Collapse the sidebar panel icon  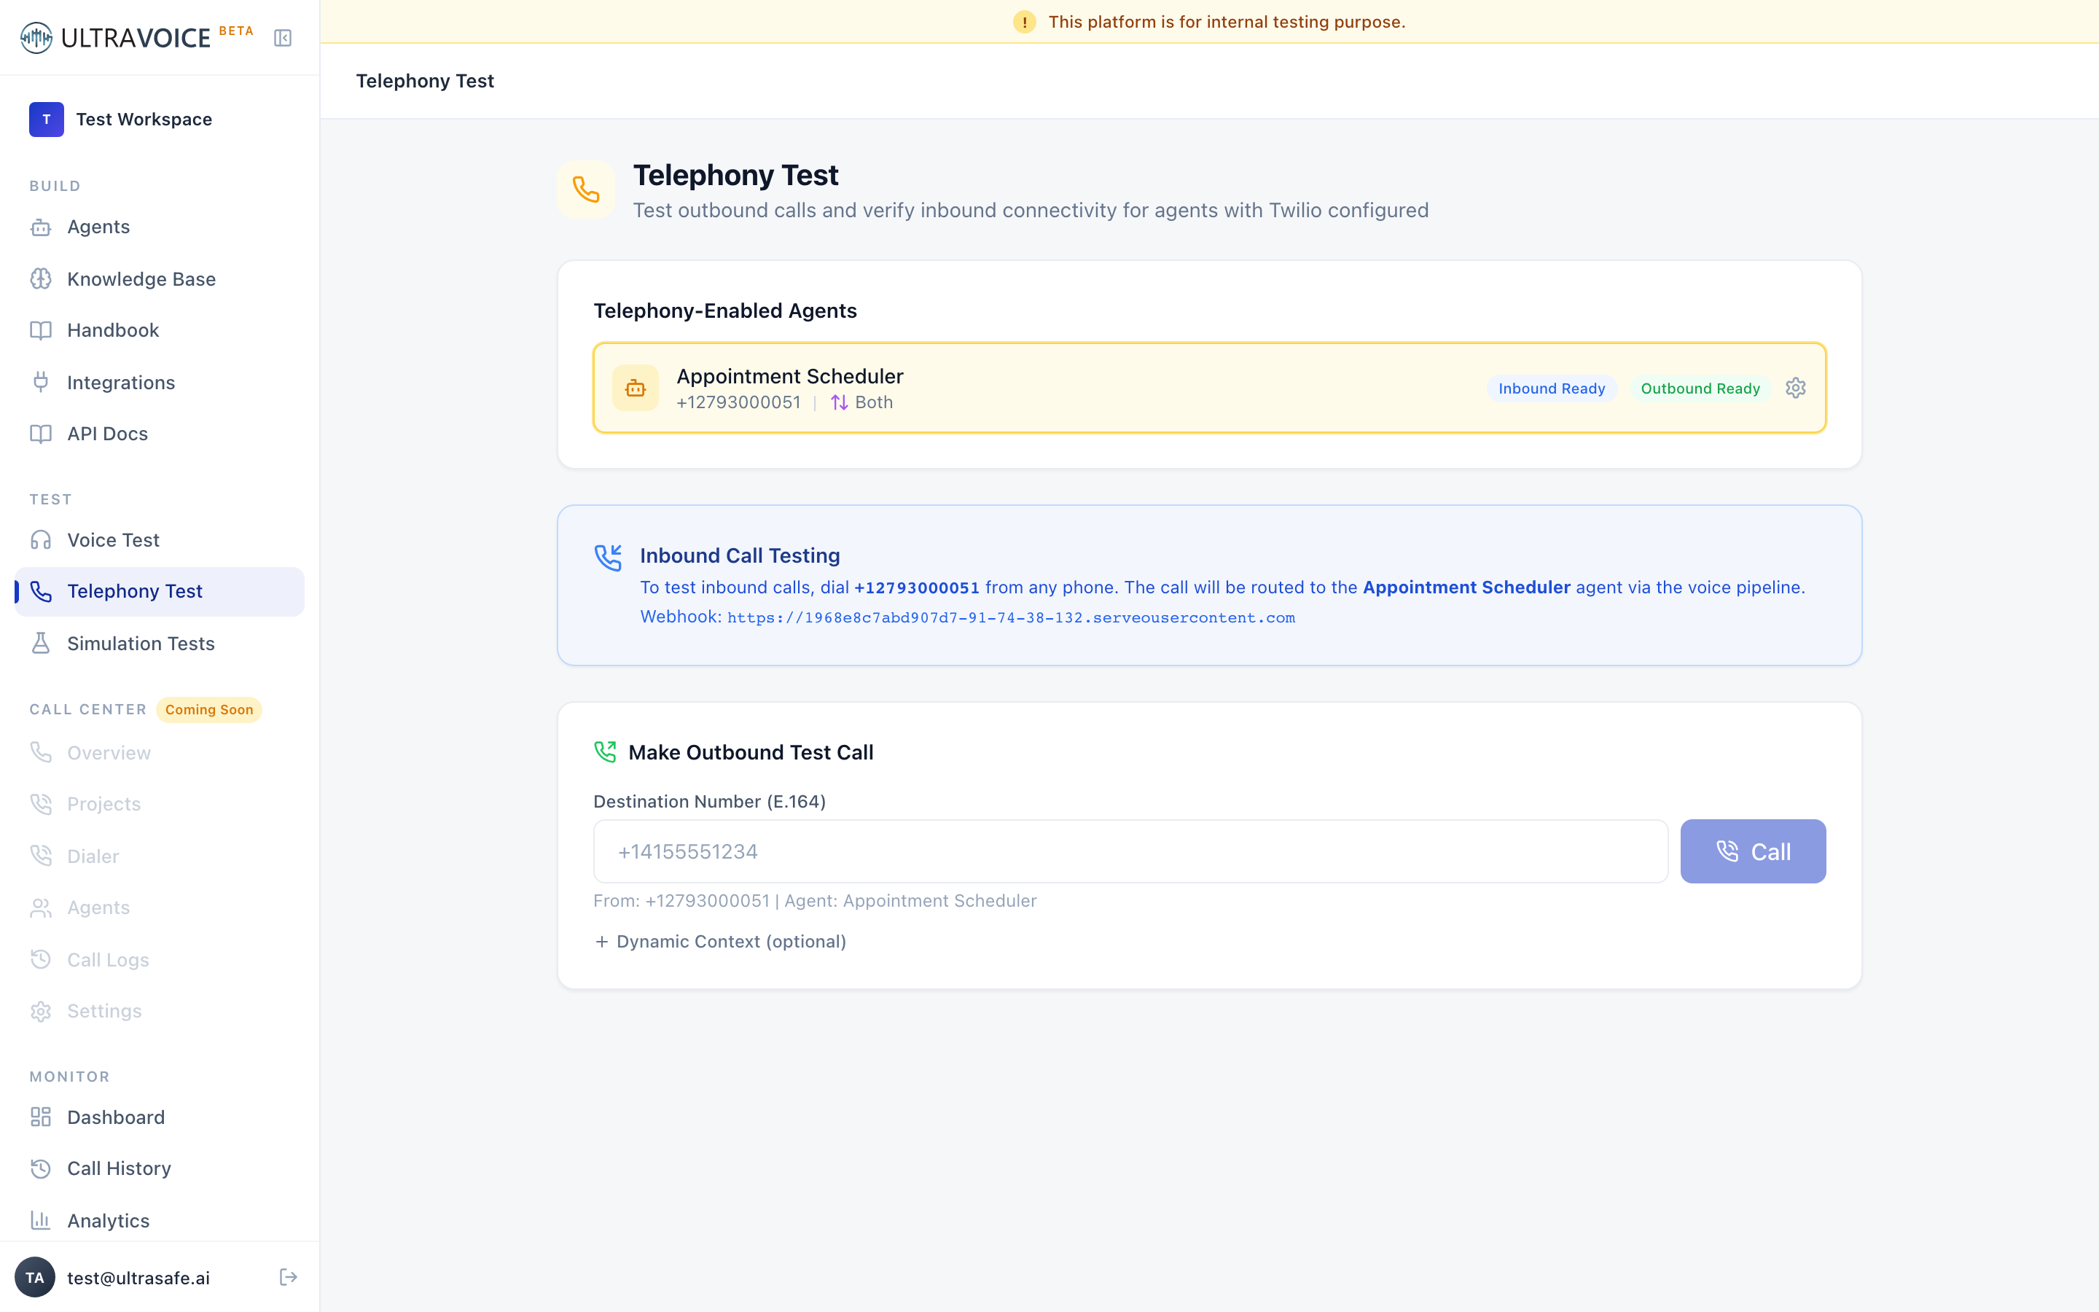coord(283,37)
